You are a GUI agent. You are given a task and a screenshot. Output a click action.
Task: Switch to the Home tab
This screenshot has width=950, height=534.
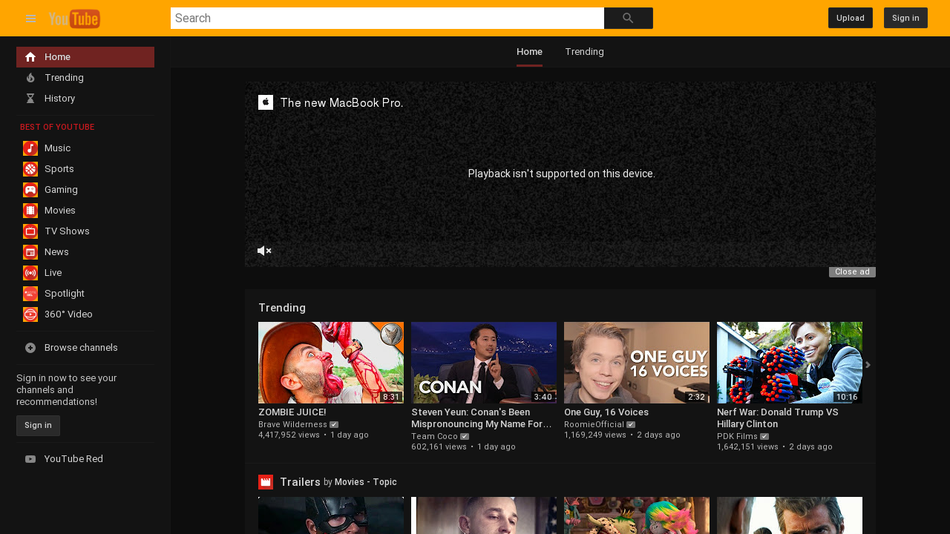tap(529, 52)
